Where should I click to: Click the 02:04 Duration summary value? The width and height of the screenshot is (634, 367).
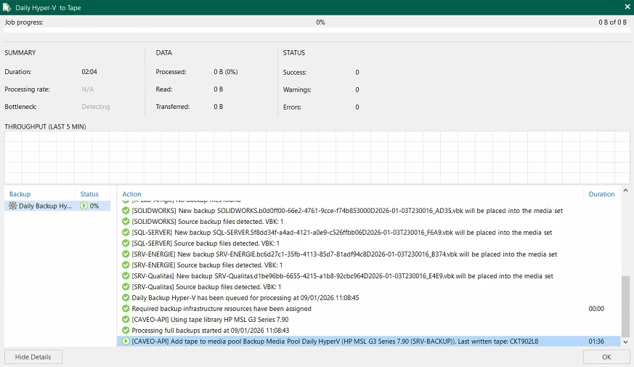(x=89, y=72)
